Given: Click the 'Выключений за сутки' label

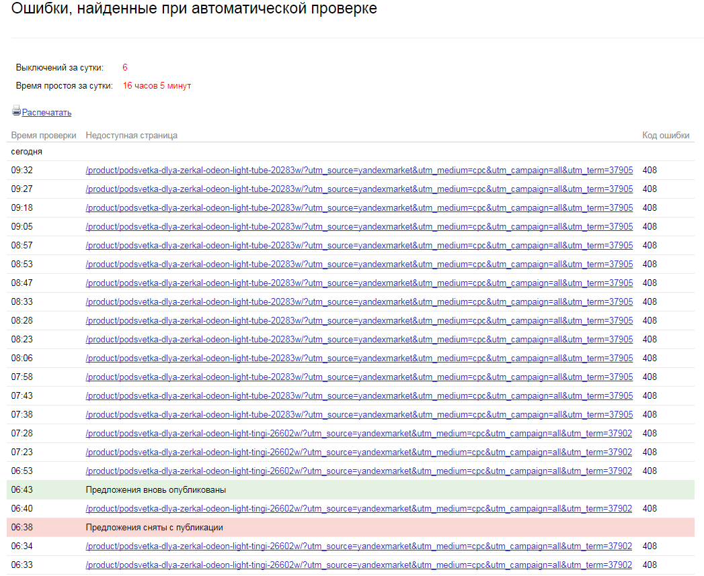Looking at the screenshot, I should [60, 68].
